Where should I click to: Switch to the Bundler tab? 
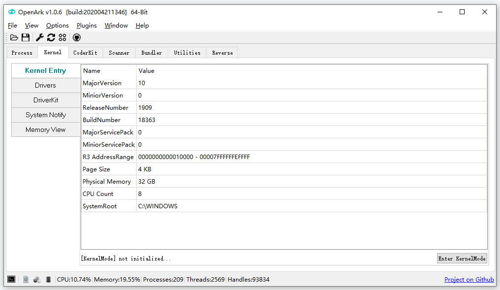(151, 53)
